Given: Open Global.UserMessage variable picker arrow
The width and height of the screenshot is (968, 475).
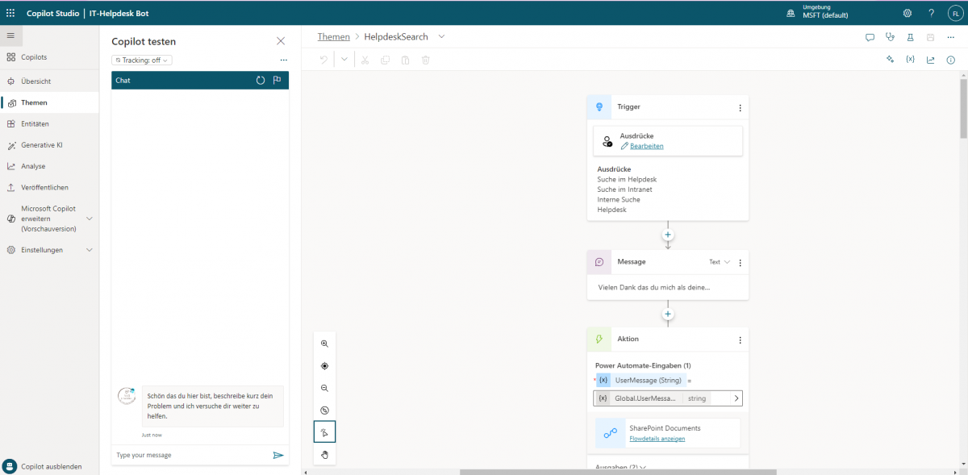Looking at the screenshot, I should pyautogui.click(x=736, y=398).
